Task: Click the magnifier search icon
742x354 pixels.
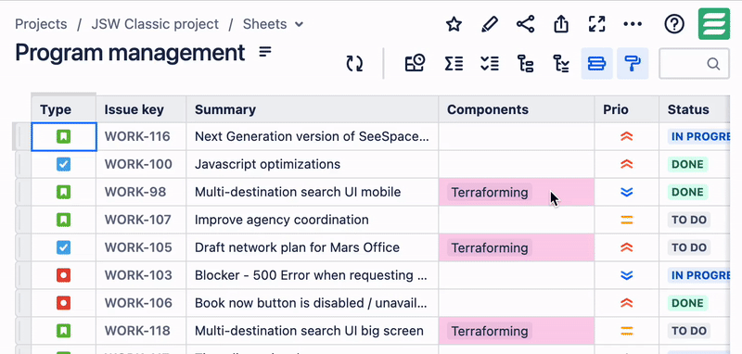Action: click(713, 63)
